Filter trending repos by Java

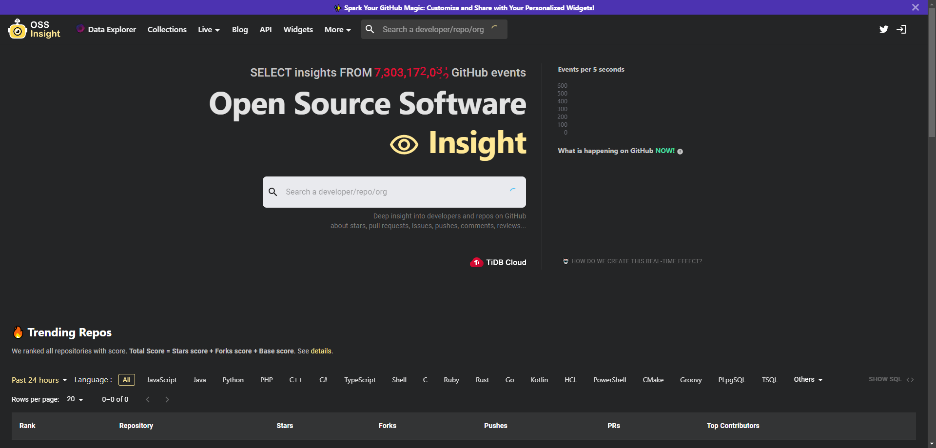click(x=199, y=380)
